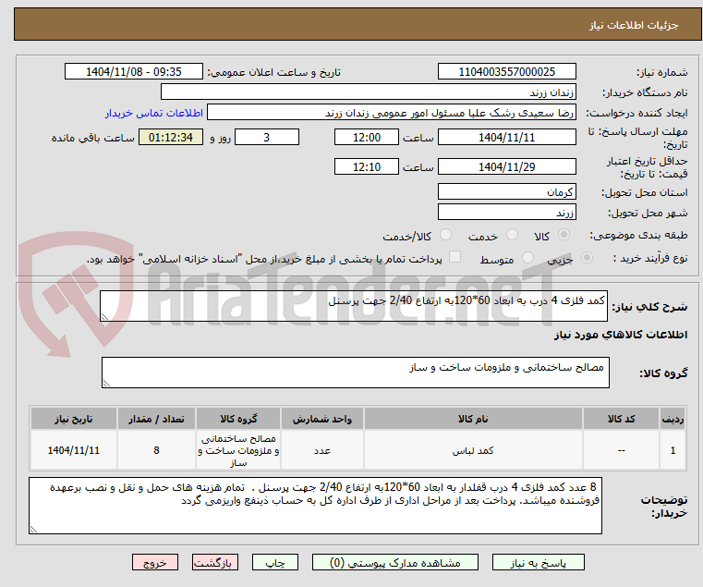Click the quantity cell showing 8

[156, 450]
